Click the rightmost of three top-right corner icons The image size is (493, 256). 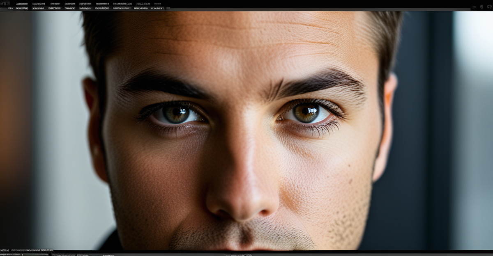point(489,7)
